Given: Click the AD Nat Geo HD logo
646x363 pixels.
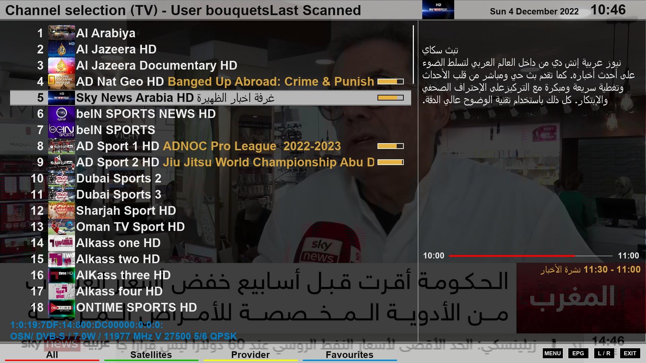Looking at the screenshot, I should pos(62,82).
